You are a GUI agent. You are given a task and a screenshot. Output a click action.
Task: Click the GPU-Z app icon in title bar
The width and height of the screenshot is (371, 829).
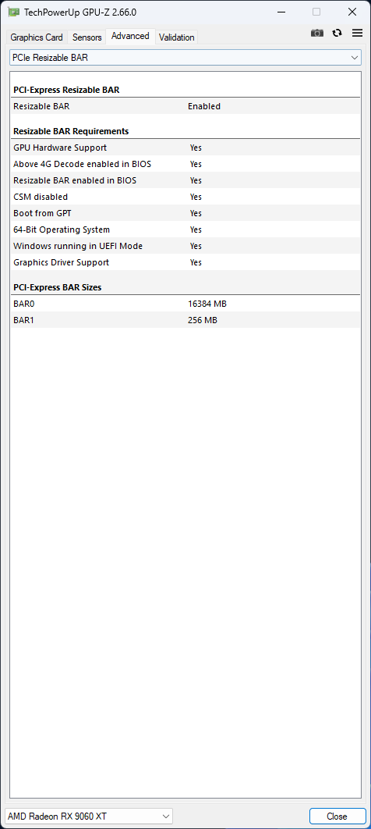[14, 12]
